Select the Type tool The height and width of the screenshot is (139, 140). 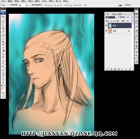[3, 63]
